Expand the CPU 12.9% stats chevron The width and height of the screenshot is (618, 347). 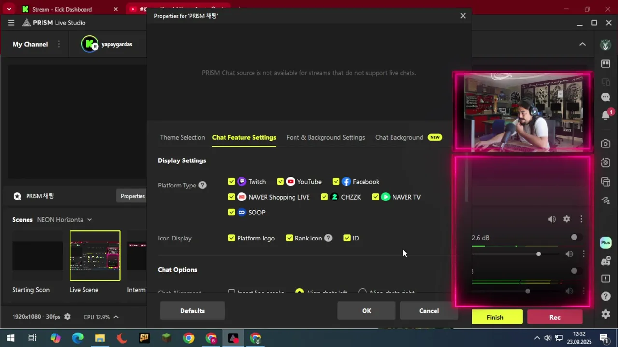coord(116,317)
